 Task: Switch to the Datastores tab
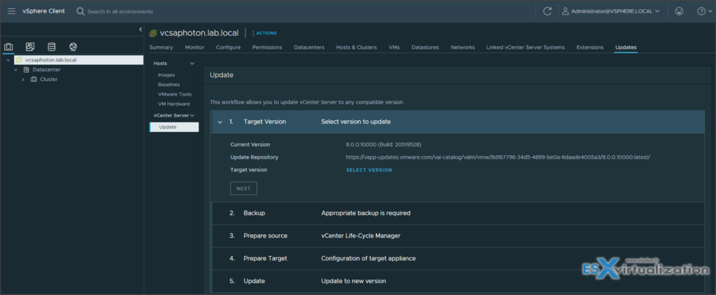[424, 48]
